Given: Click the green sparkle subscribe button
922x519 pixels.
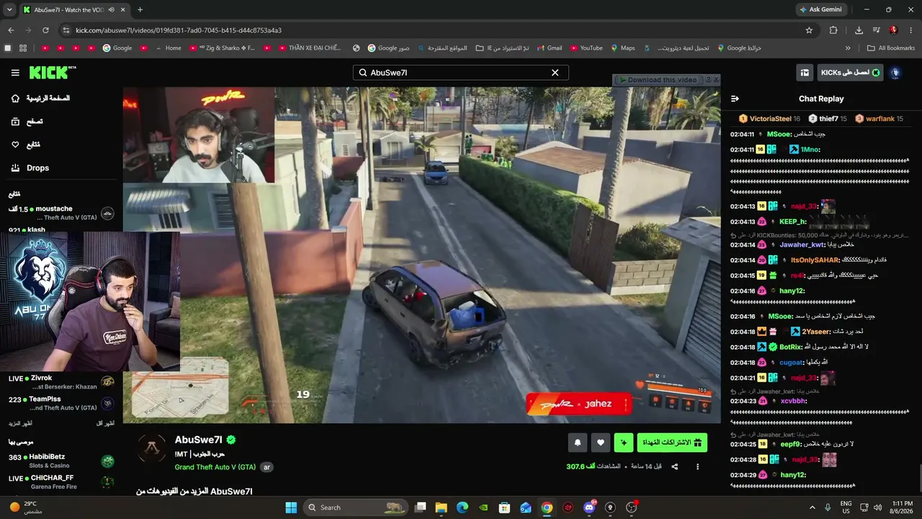Looking at the screenshot, I should tap(624, 443).
